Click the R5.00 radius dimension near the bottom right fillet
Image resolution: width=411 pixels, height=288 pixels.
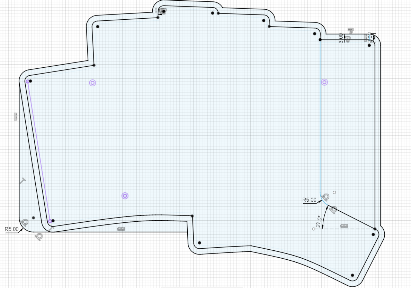[310, 200]
